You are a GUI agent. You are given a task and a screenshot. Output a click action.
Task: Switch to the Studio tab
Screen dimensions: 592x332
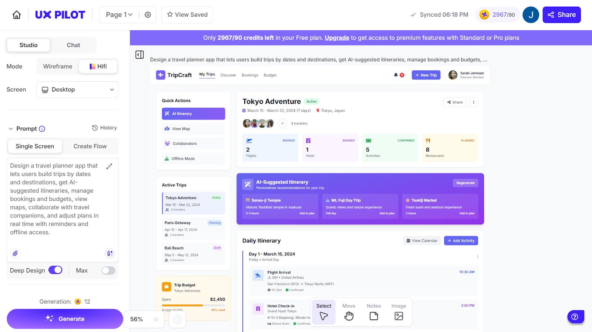(x=28, y=45)
